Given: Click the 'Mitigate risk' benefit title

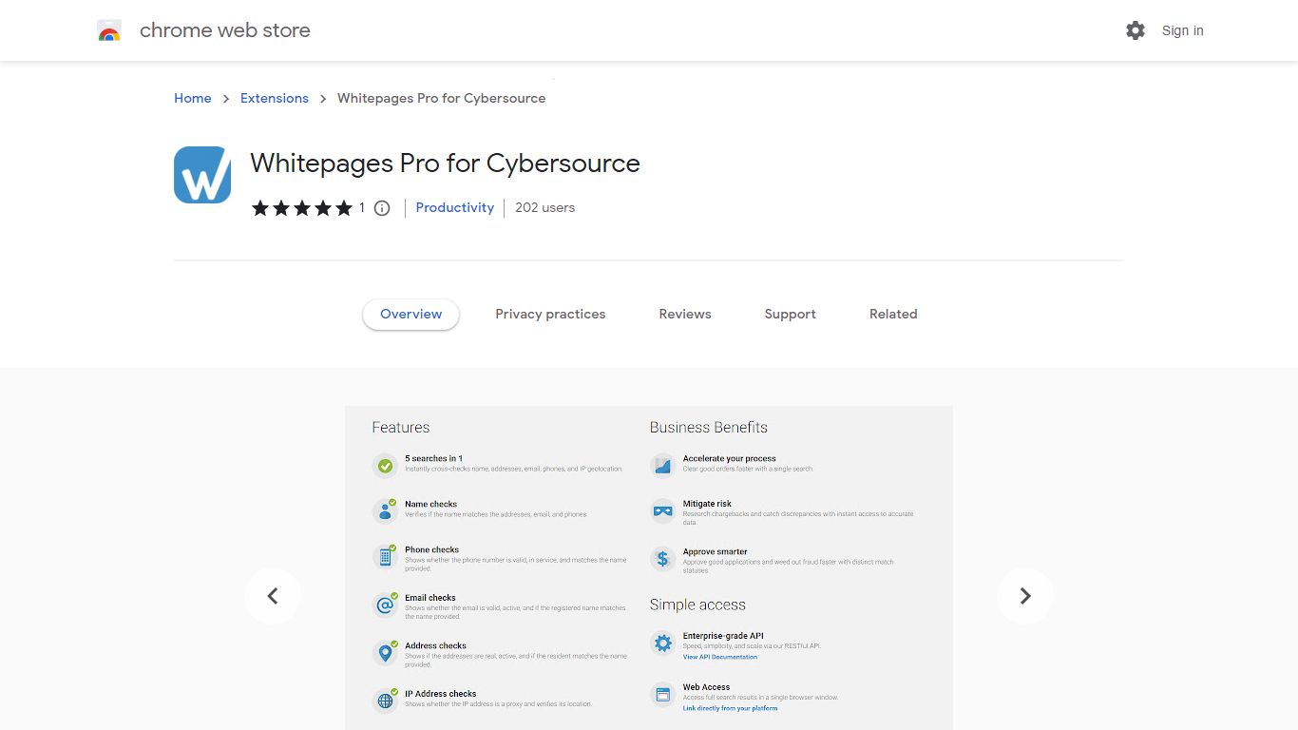Looking at the screenshot, I should click(x=708, y=505).
